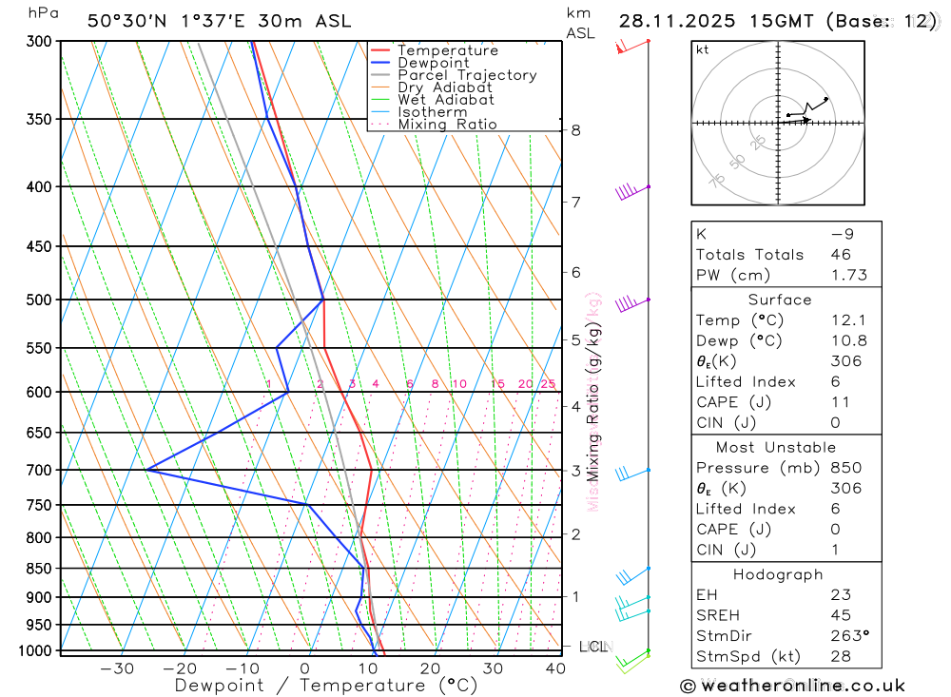
Task: Click the dewpoint curve minimum at 700 hPa
Action: (x=146, y=470)
